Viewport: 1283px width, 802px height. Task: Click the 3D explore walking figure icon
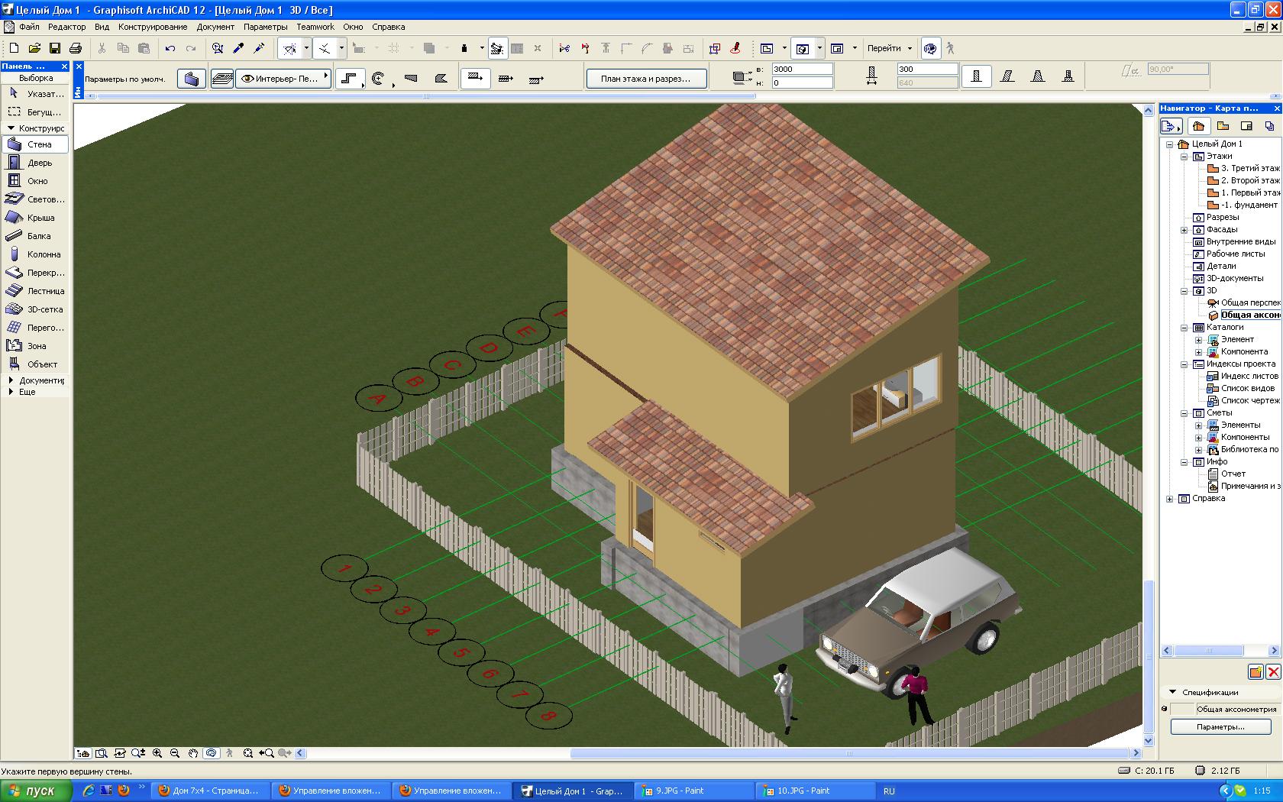229,753
